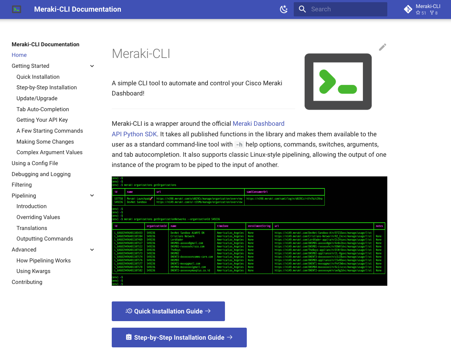The height and width of the screenshot is (351, 451).
Task: Open Making Some Changes page
Action: pyautogui.click(x=45, y=142)
